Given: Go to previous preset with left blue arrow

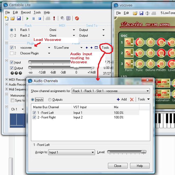Looking at the screenshot, I should coord(87,48).
